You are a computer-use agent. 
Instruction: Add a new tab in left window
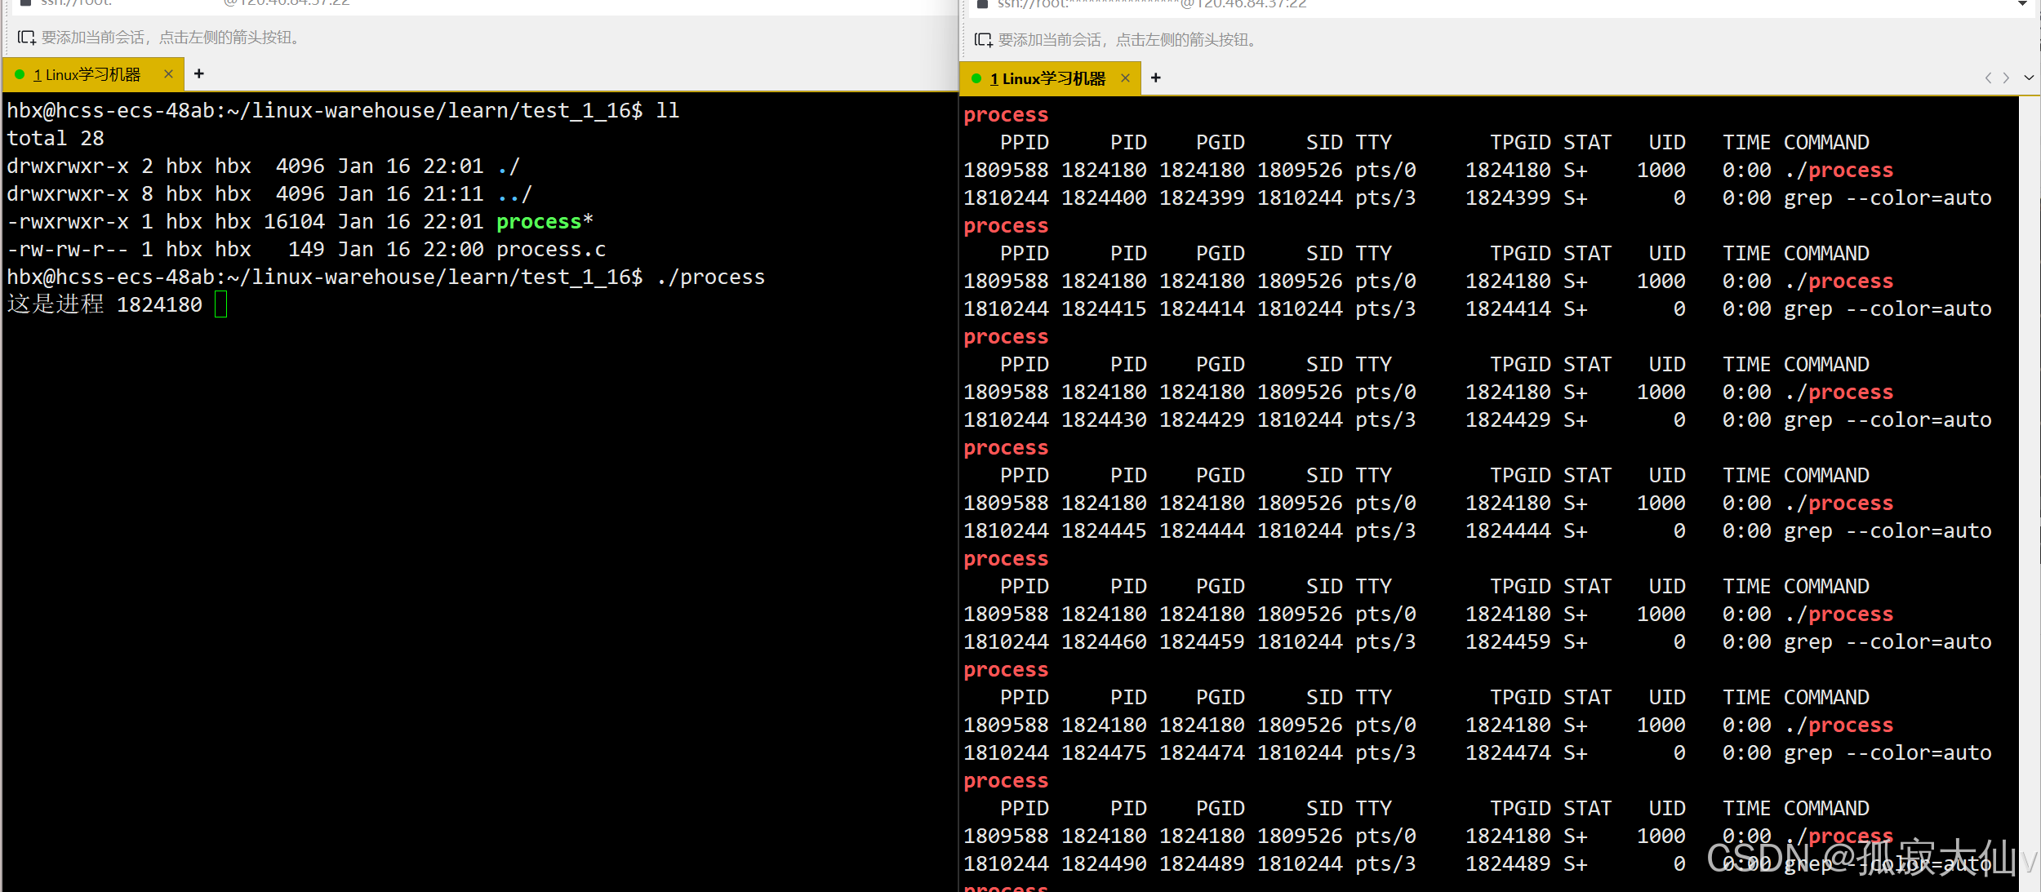[x=198, y=74]
